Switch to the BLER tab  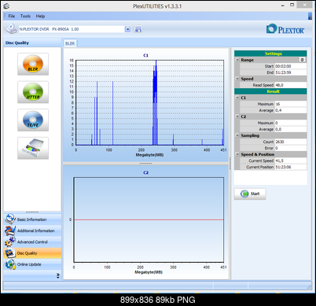tap(70, 43)
